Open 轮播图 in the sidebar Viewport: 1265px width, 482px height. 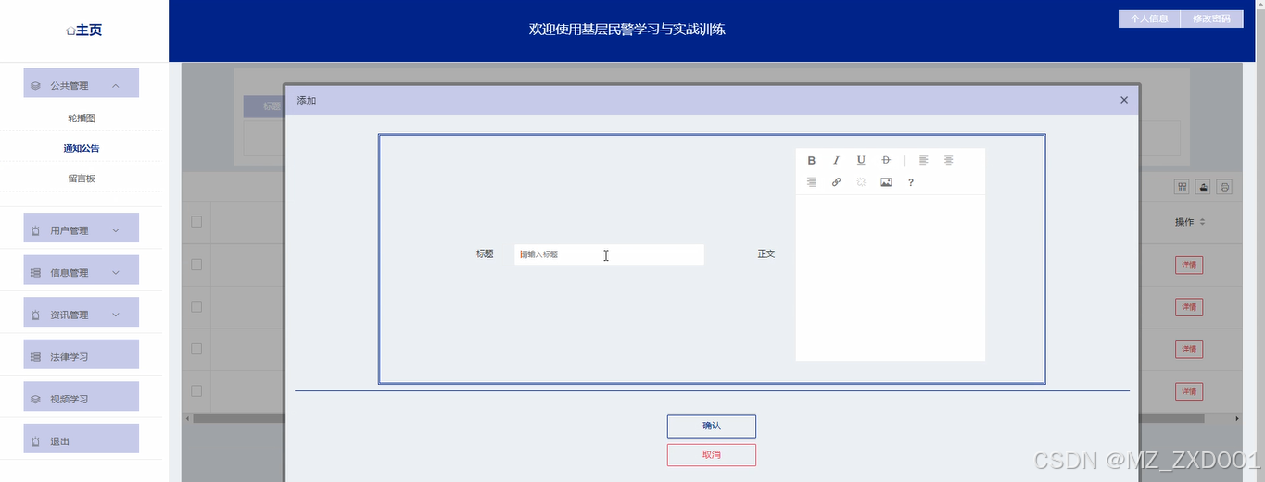[82, 118]
